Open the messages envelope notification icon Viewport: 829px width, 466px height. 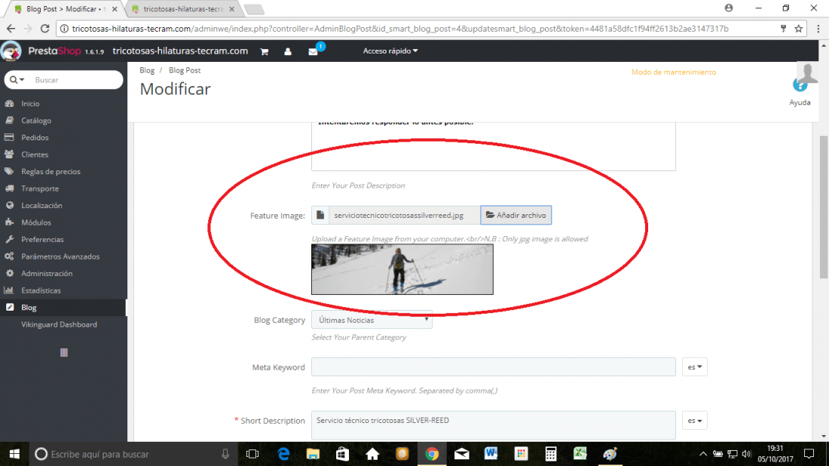tap(313, 51)
